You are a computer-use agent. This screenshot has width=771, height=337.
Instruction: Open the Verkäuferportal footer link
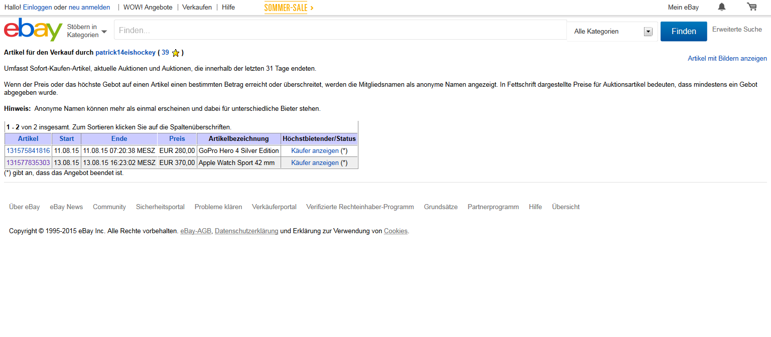point(274,207)
